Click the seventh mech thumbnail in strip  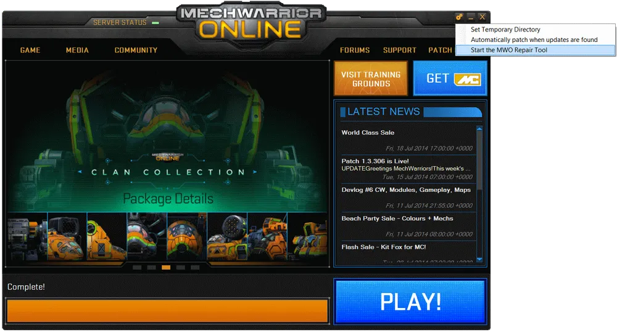coord(268,236)
